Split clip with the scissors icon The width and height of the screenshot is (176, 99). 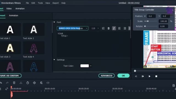point(21,83)
